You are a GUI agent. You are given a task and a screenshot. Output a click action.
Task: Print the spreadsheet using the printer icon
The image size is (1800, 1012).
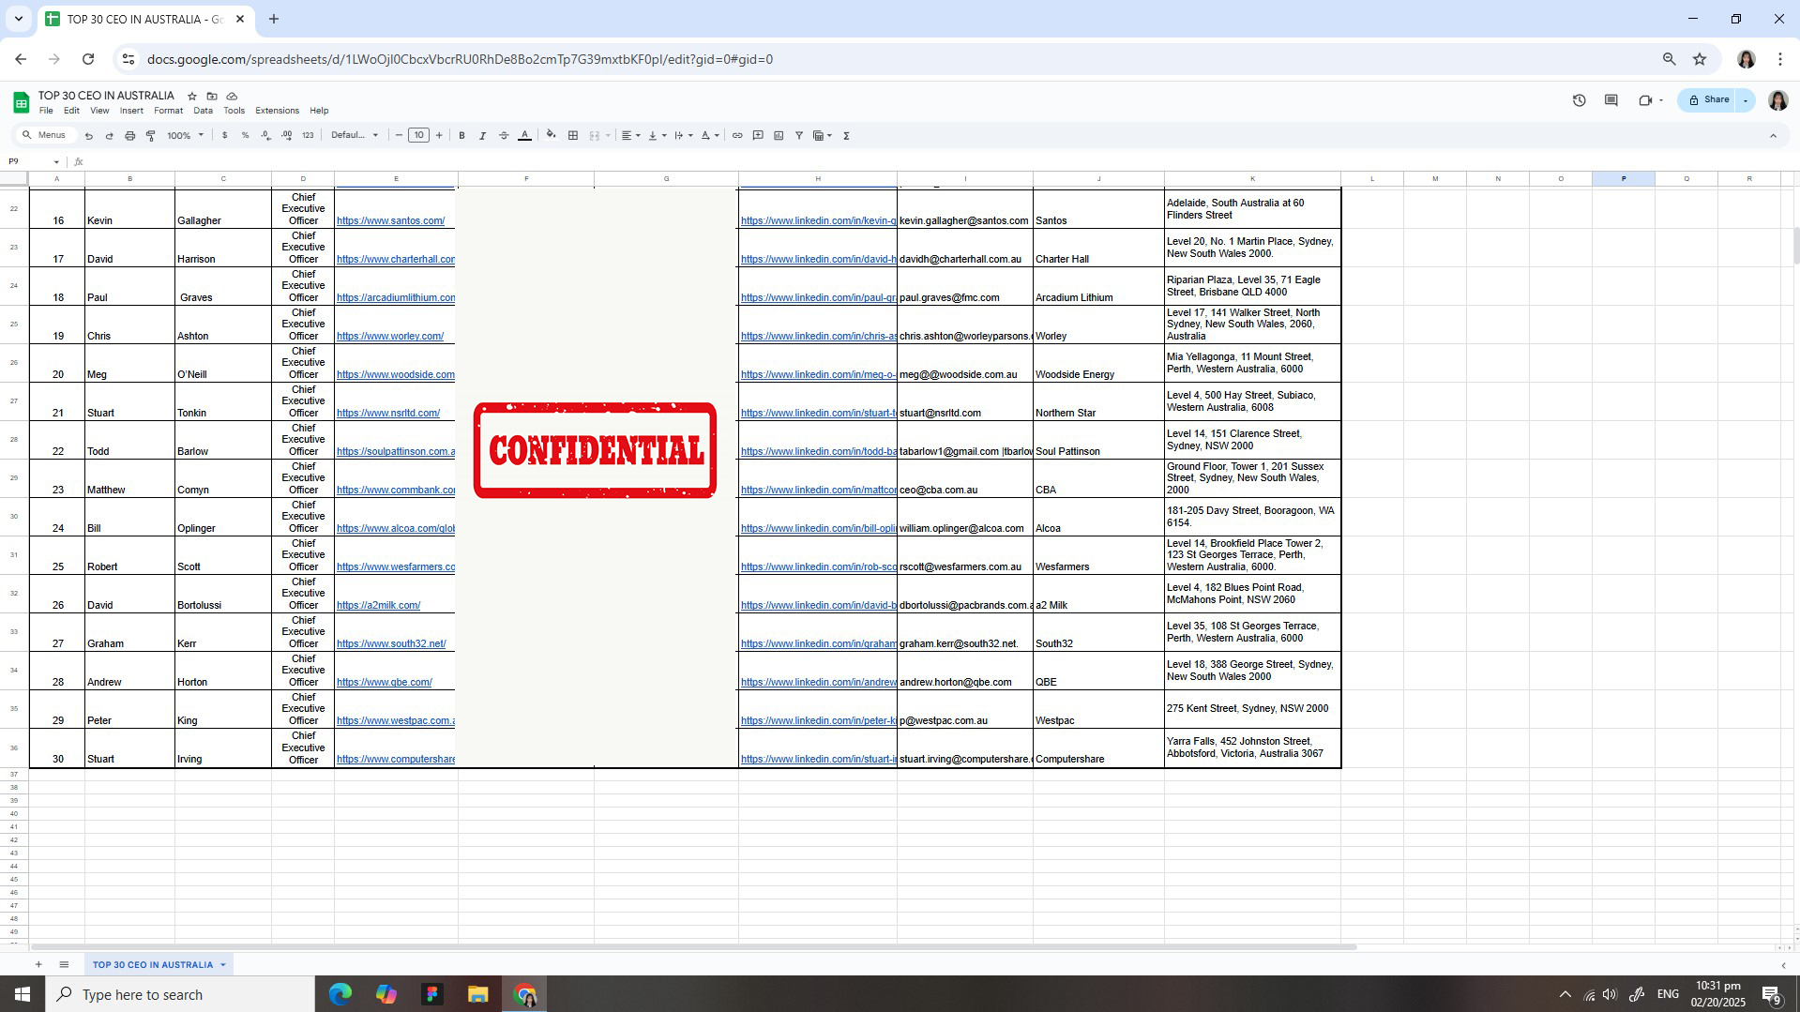coord(129,136)
